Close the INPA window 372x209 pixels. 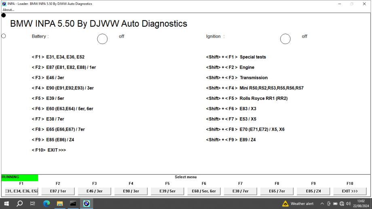pos(364,4)
